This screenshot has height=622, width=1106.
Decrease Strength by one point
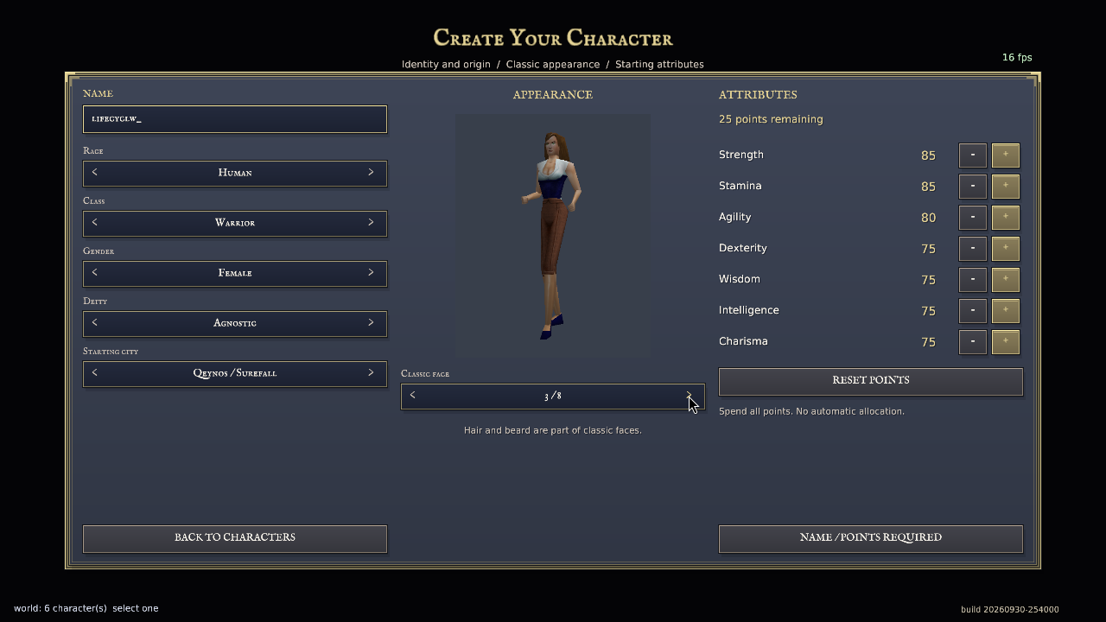coord(973,155)
